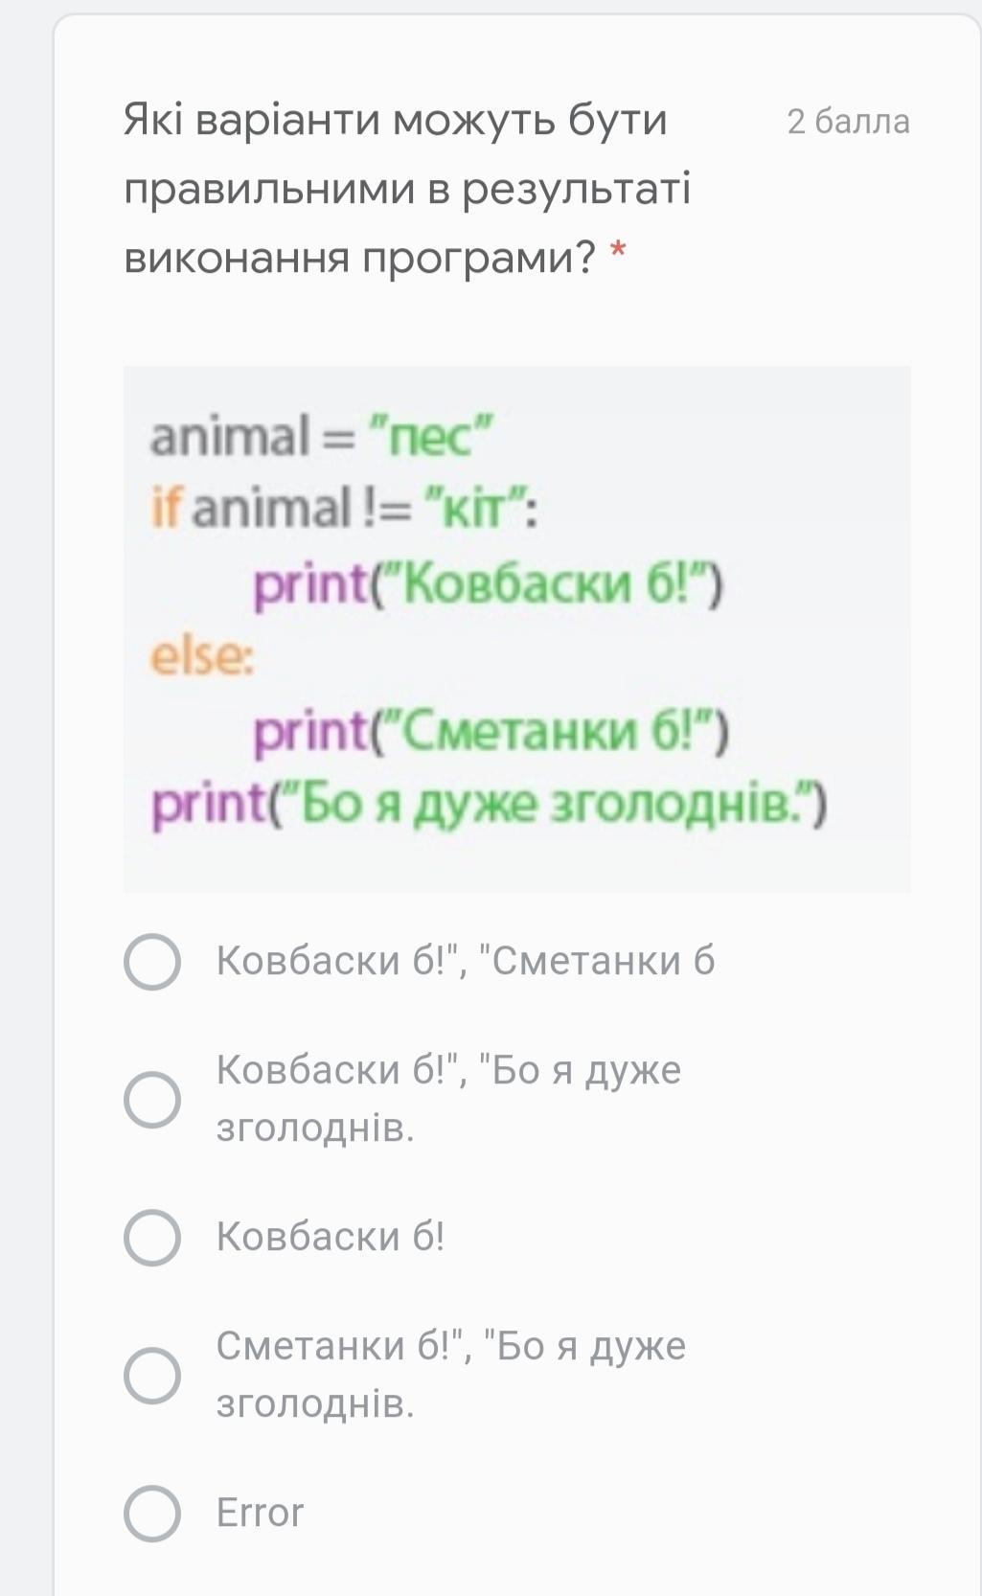Click the code line animal = "пес"
Viewport: 982px width, 1596px height.
coord(321,436)
